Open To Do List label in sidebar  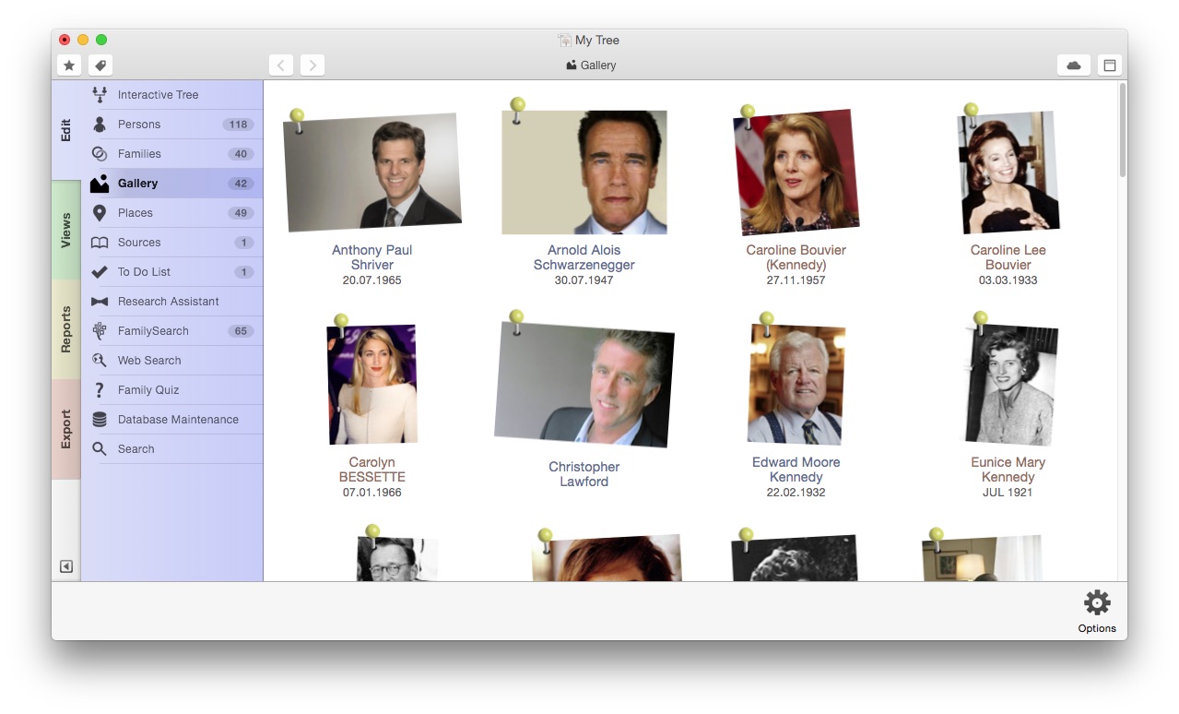point(144,271)
